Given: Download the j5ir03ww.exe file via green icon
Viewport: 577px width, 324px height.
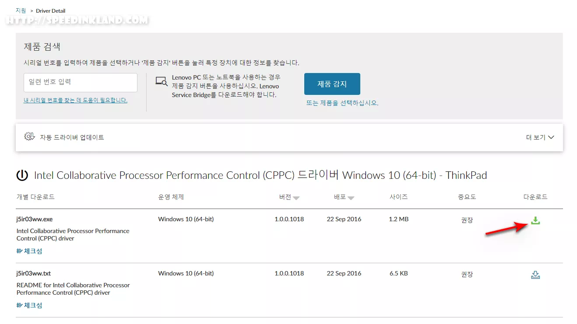Looking at the screenshot, I should (535, 221).
